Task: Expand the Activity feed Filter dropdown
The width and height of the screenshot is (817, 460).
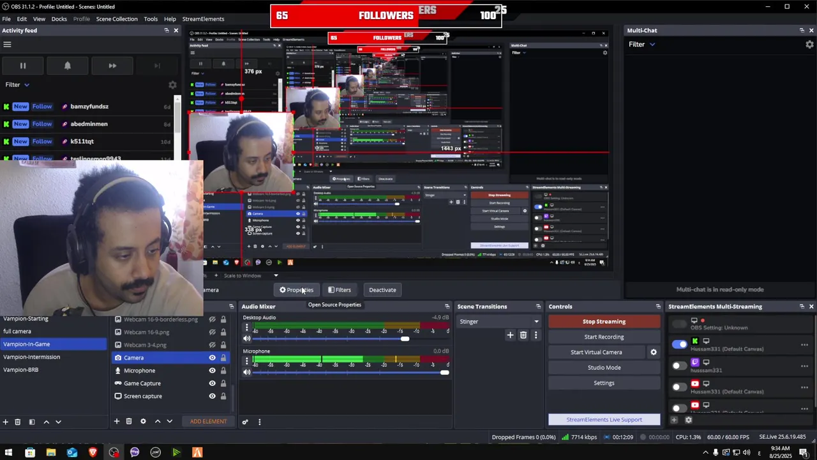Action: (17, 84)
